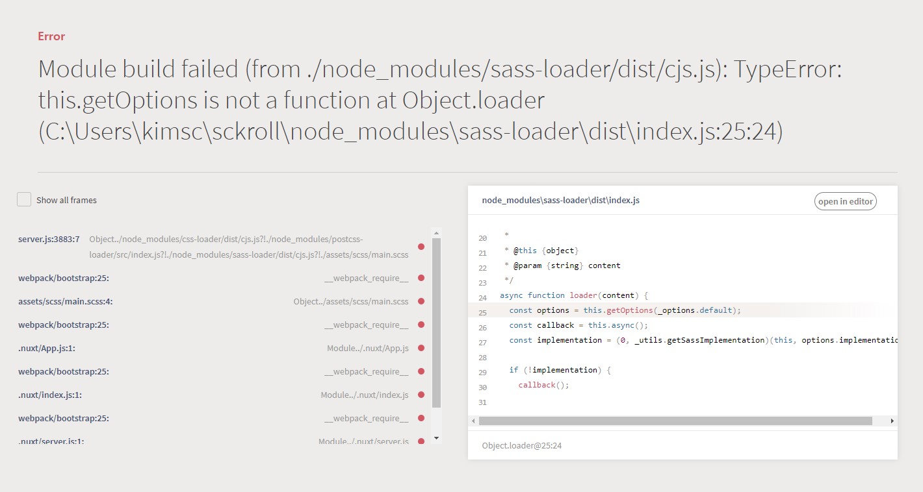Image resolution: width=923 pixels, height=492 pixels.
Task: Click comment line 22 @param {string} content
Action: (x=562, y=265)
